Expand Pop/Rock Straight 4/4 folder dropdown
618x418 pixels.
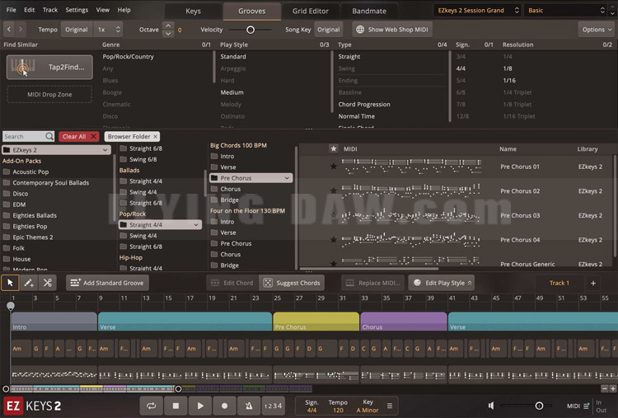(x=196, y=224)
